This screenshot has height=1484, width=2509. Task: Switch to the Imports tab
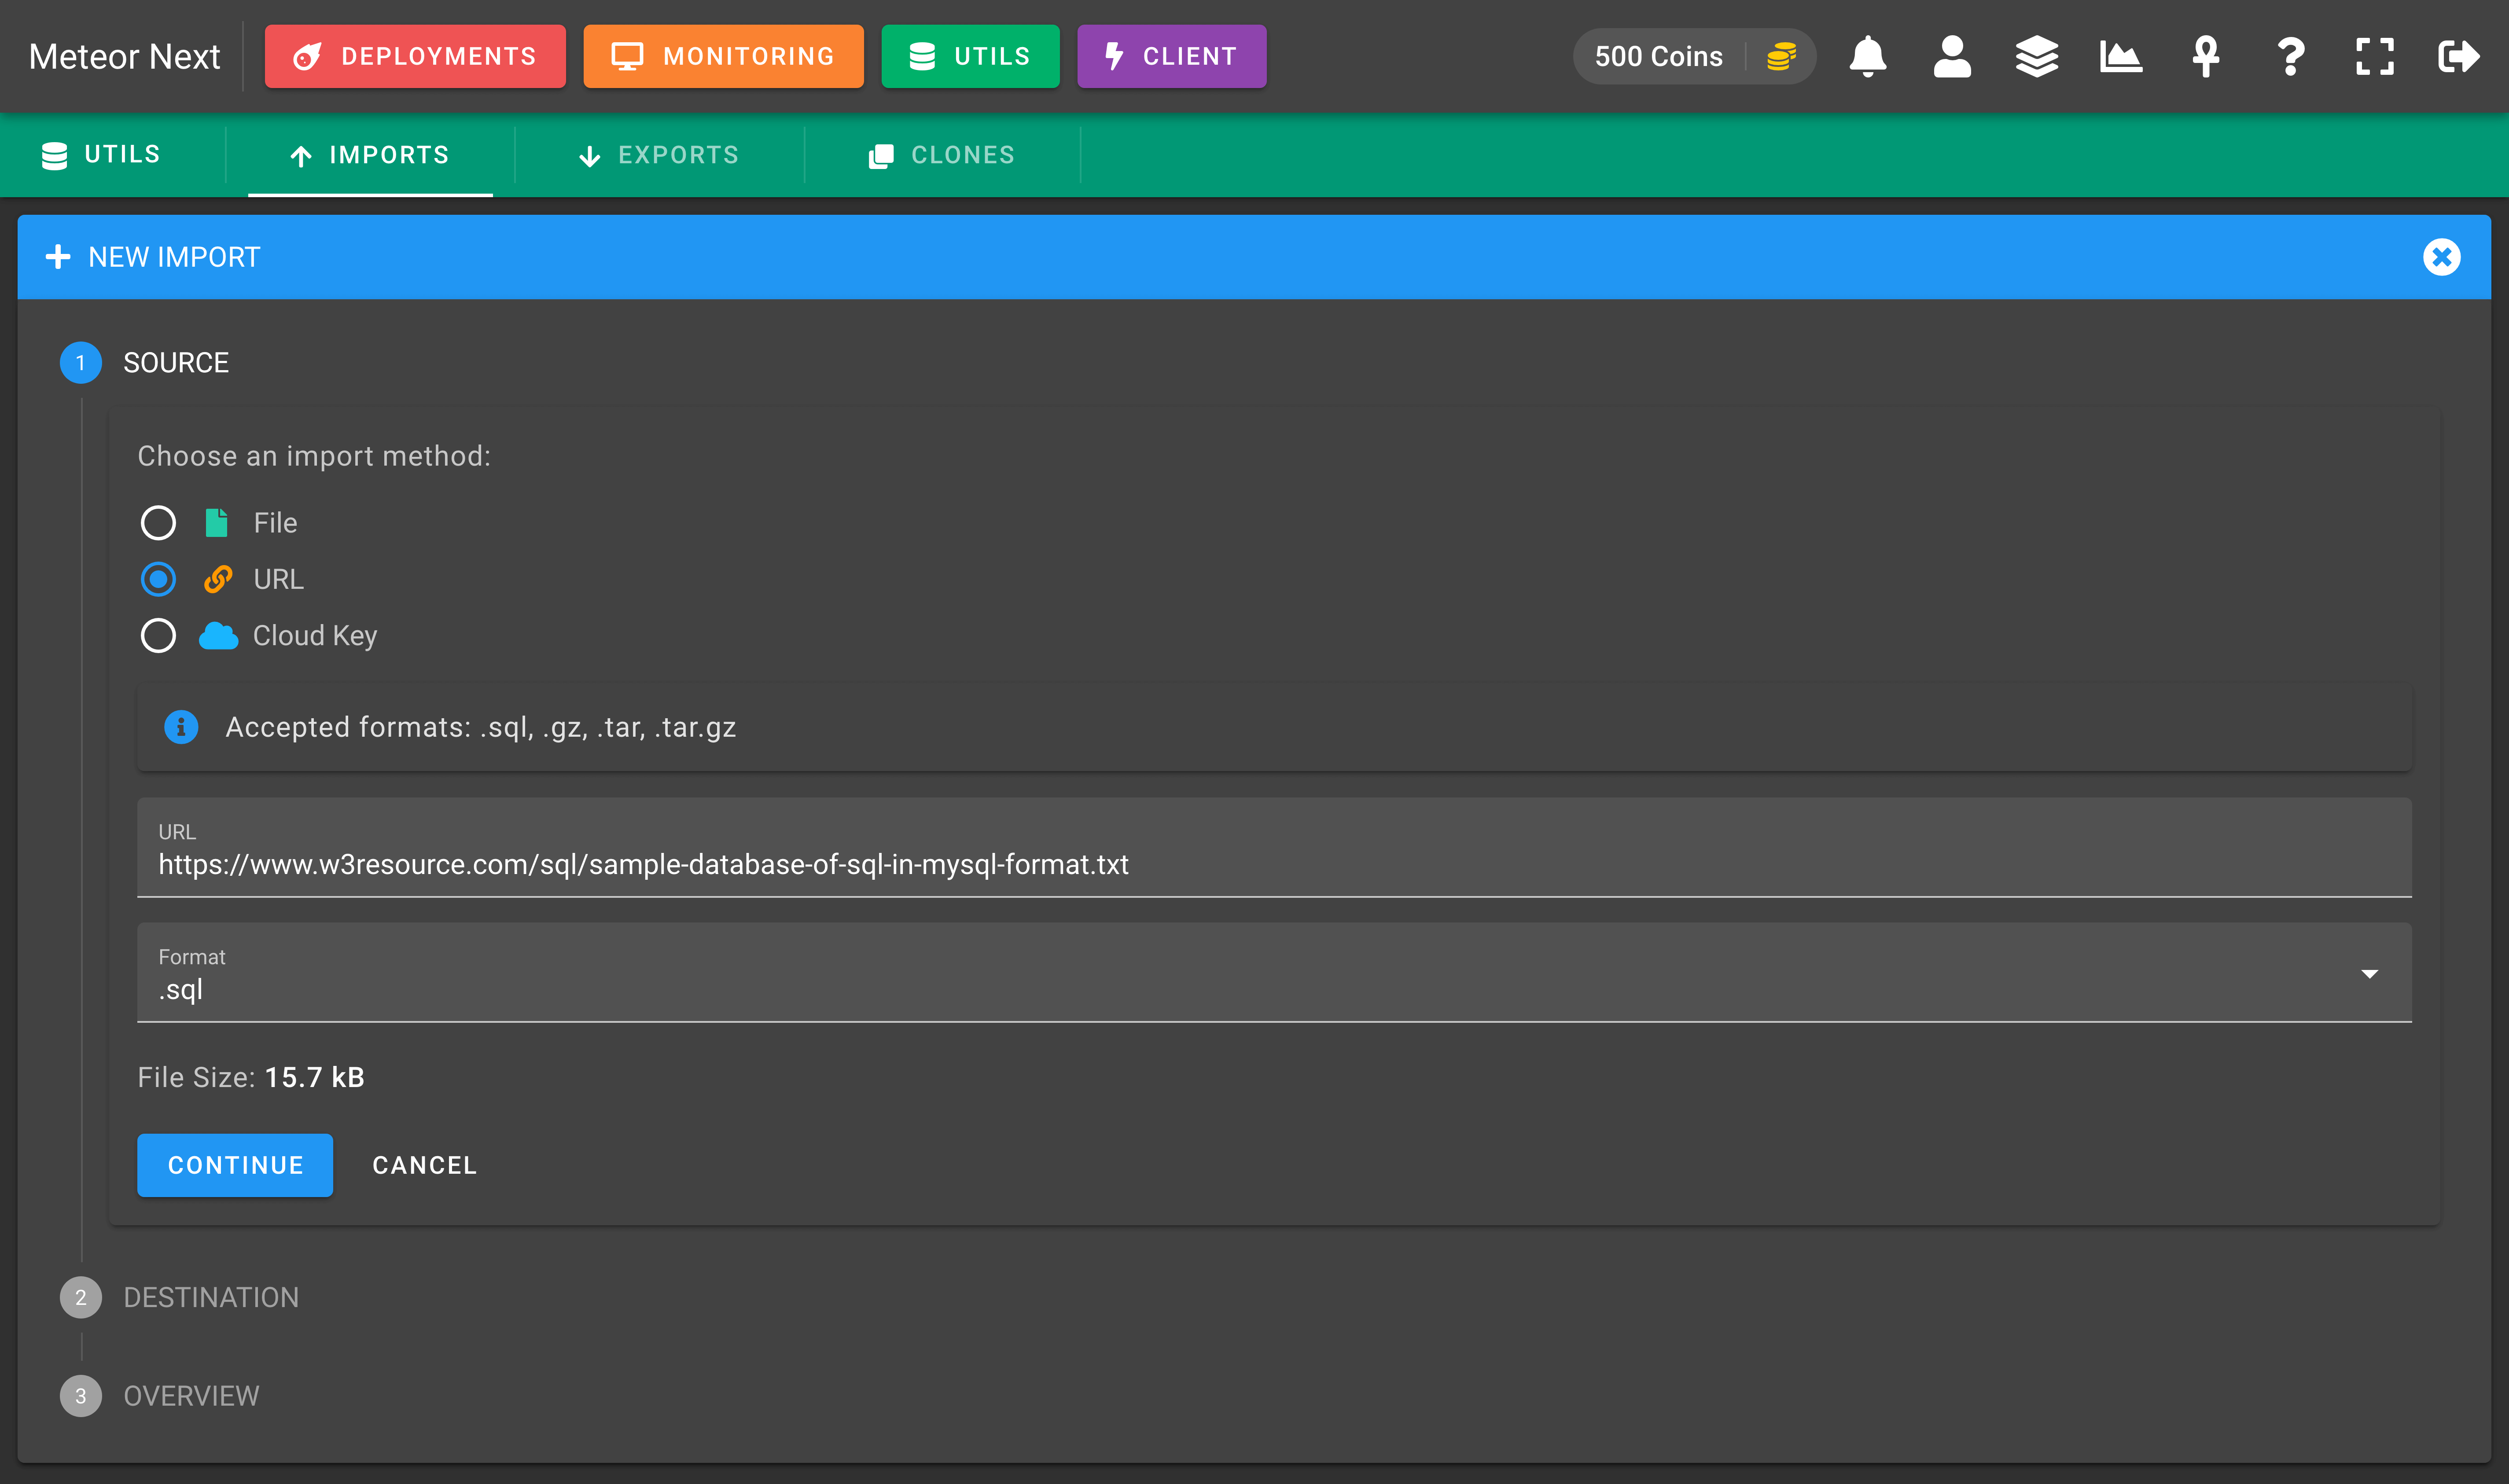[x=370, y=155]
